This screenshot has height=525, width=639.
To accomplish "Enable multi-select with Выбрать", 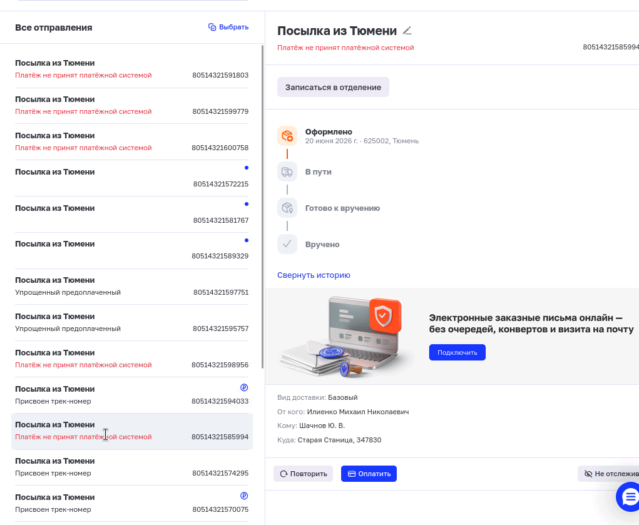I will click(x=228, y=27).
